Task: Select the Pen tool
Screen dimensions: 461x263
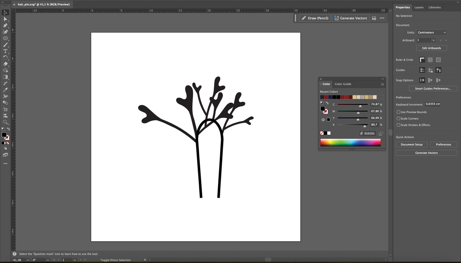Action: (5, 25)
